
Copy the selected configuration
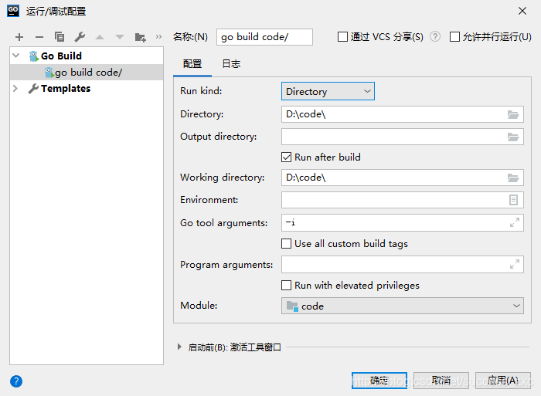60,36
